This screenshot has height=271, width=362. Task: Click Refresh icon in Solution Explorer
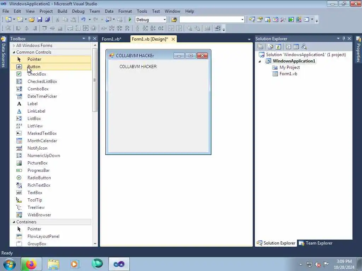click(278, 47)
